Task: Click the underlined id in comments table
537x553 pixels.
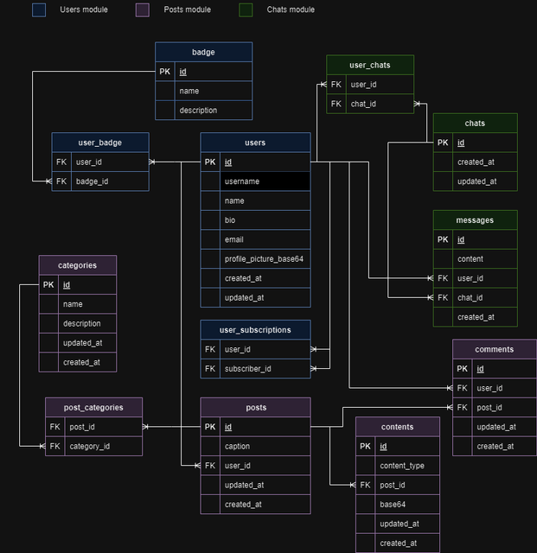Action: [x=480, y=369]
